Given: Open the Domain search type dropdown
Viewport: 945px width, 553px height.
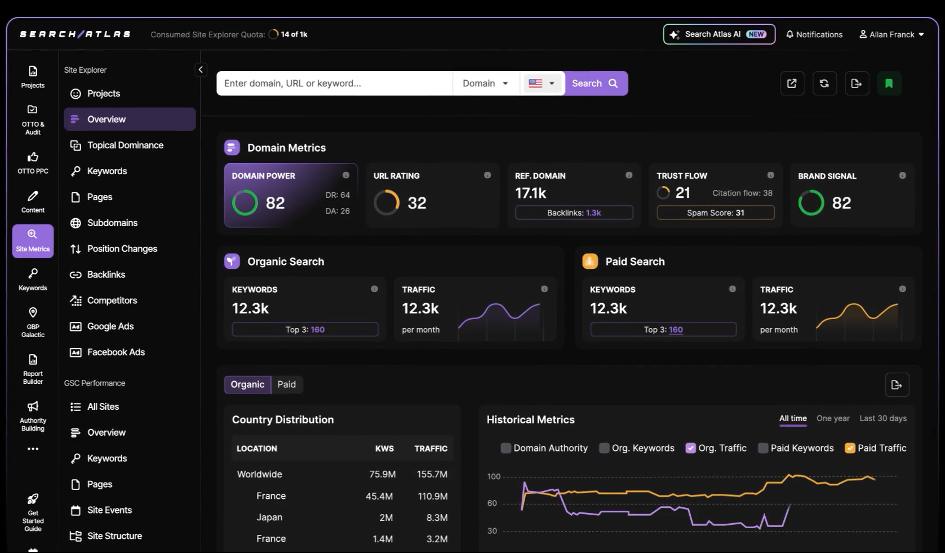Looking at the screenshot, I should click(485, 83).
